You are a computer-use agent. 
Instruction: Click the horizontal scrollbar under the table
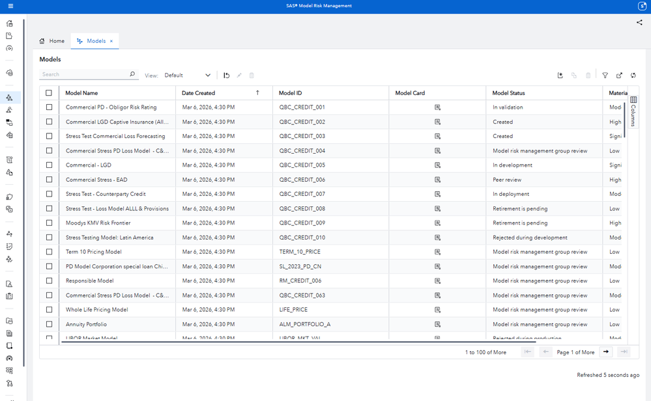pyautogui.click(x=298, y=342)
